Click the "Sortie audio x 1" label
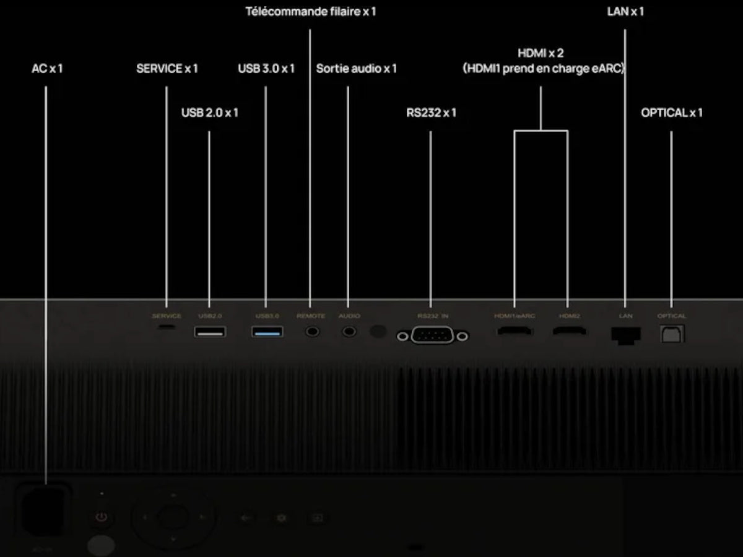 (356, 68)
